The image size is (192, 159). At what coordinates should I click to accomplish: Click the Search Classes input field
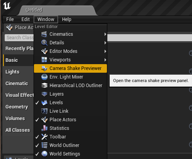tap(19, 38)
